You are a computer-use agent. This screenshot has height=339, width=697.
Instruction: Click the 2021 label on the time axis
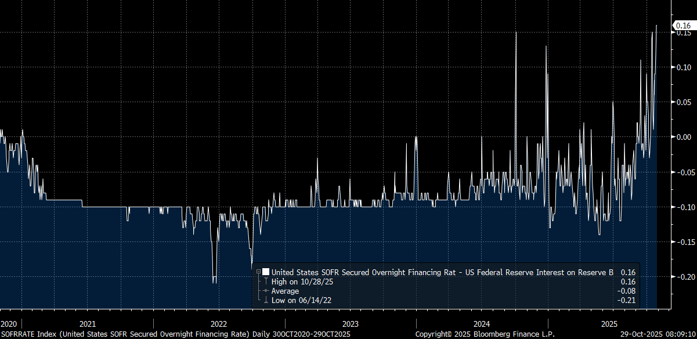(x=87, y=324)
